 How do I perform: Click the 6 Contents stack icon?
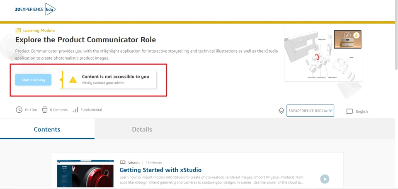[x=45, y=110]
